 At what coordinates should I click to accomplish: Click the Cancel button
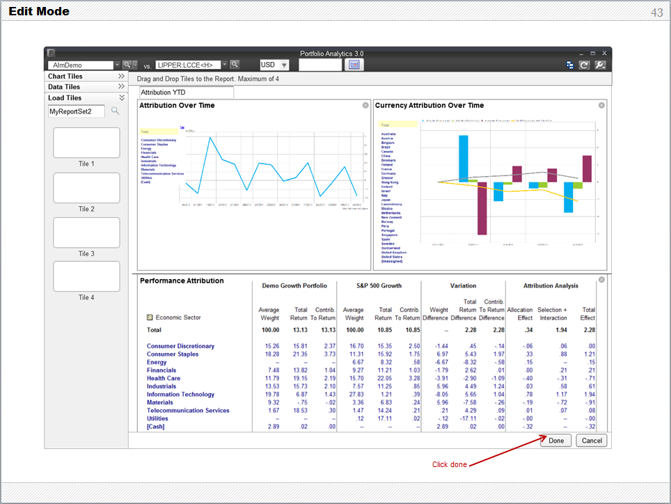(x=592, y=440)
